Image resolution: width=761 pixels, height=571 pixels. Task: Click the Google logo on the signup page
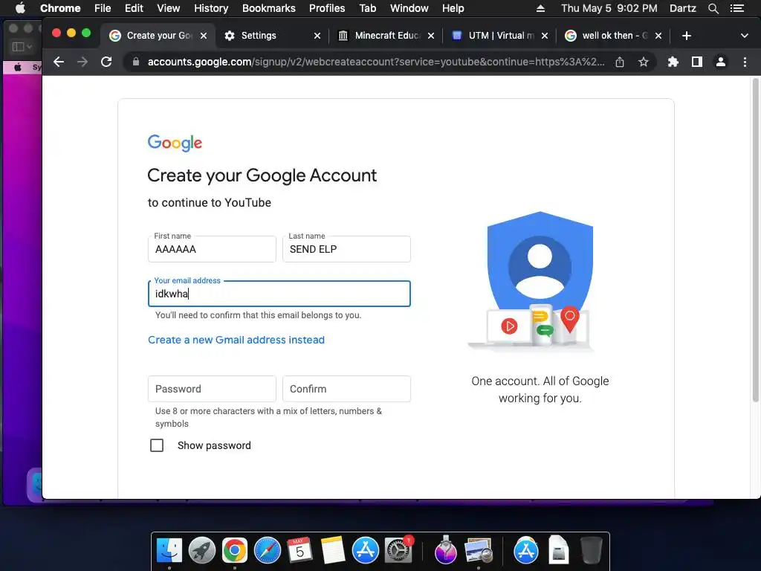(175, 143)
